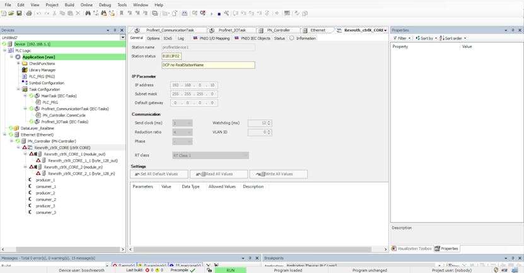Click the Open project folder icon
This screenshot has width=524, height=273.
11,13
